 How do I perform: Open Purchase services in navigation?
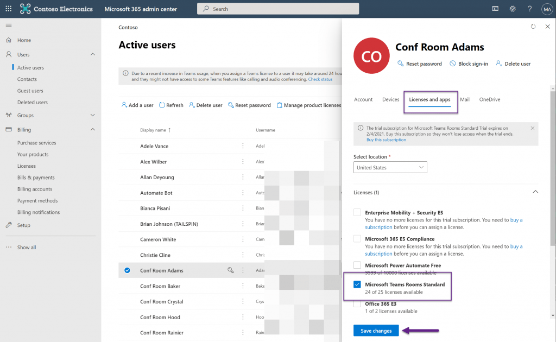click(x=36, y=143)
